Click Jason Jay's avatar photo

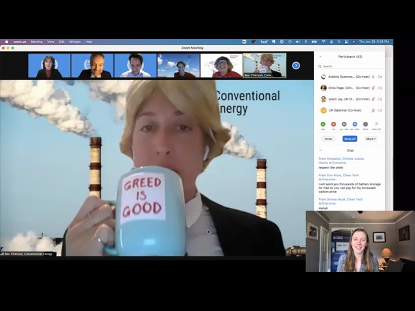(324, 99)
